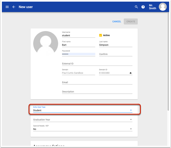Viewport: 171px width, 148px height.
Task: Click the Confirm password field
Action: pyautogui.click(x=115, y=54)
